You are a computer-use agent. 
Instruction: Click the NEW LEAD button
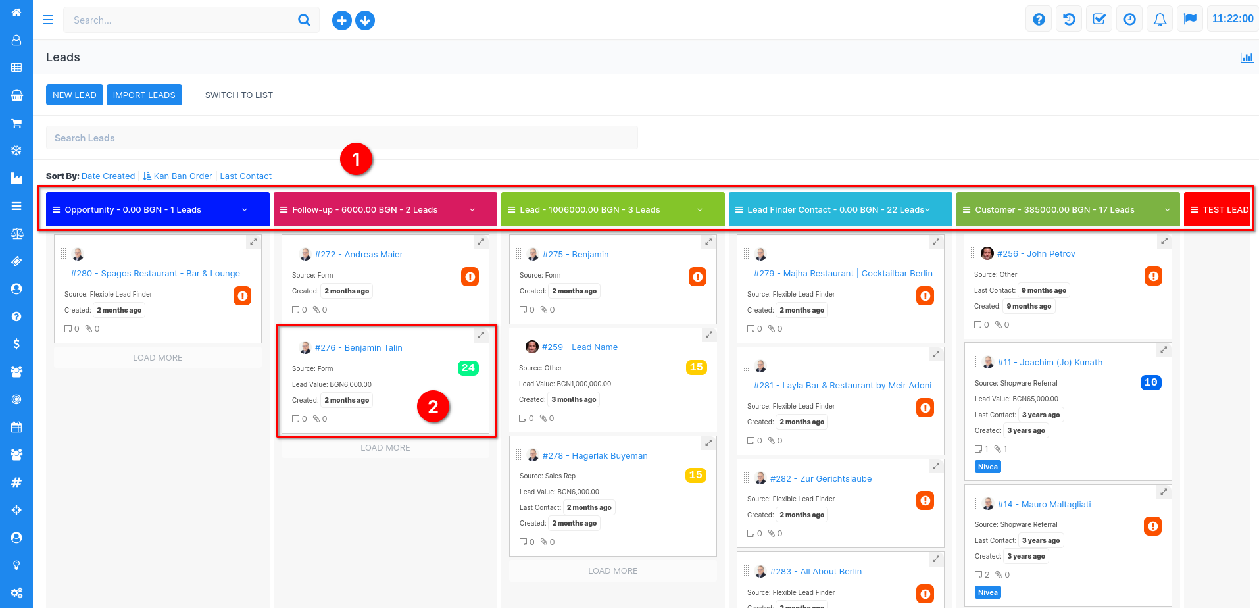point(74,95)
